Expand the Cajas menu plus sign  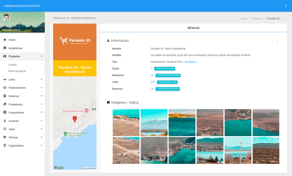pos(41,129)
